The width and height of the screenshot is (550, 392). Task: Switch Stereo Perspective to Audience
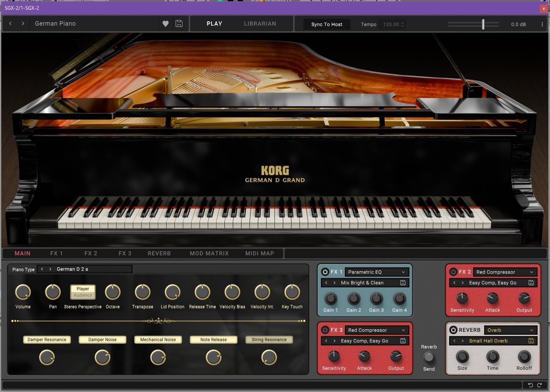(x=82, y=296)
